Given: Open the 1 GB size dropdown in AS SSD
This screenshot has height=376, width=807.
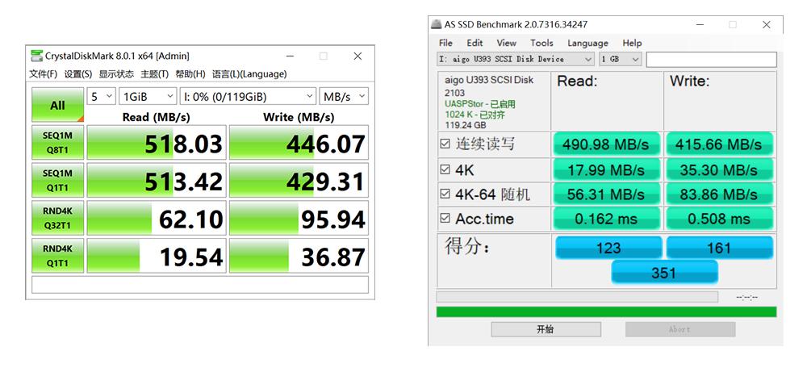Looking at the screenshot, I should click(621, 59).
